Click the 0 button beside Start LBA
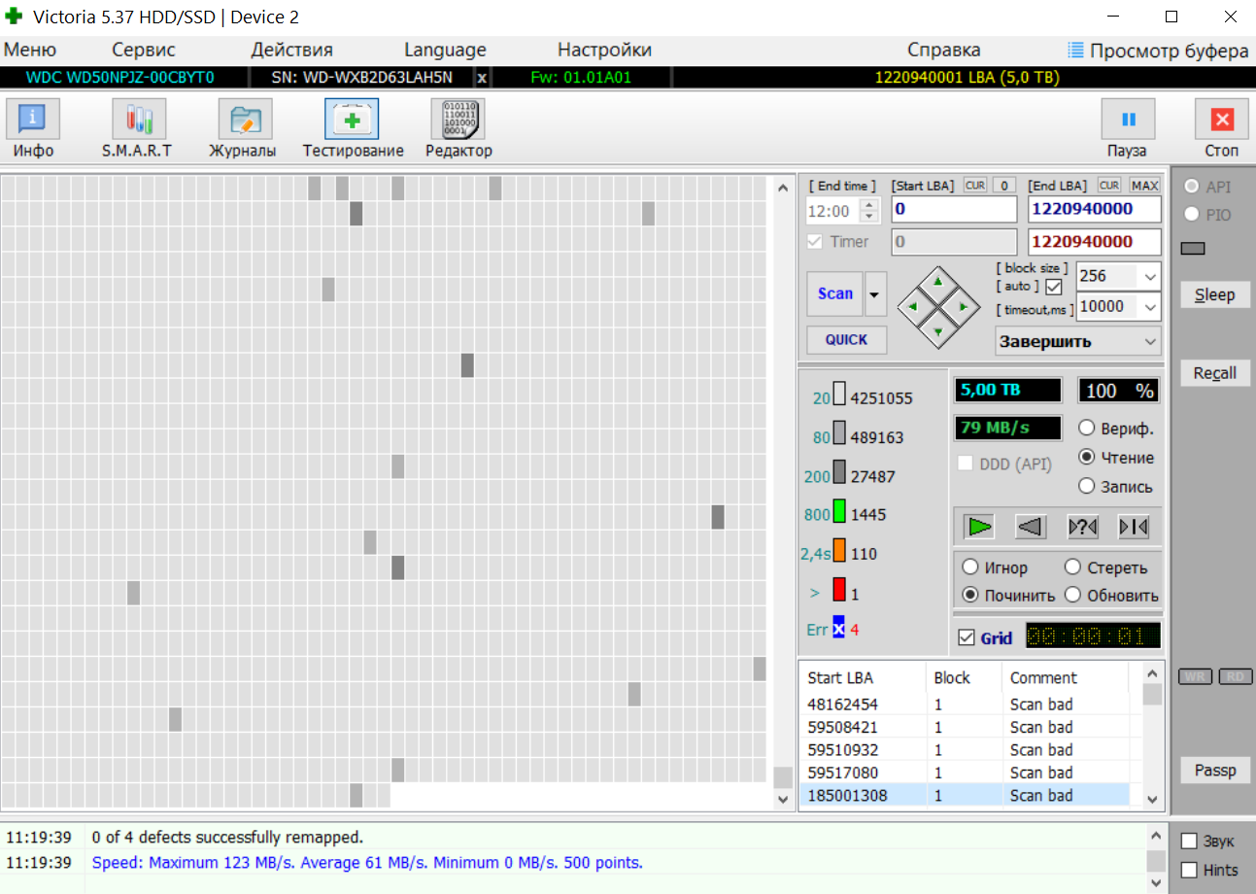Image resolution: width=1256 pixels, height=894 pixels. [x=1004, y=186]
